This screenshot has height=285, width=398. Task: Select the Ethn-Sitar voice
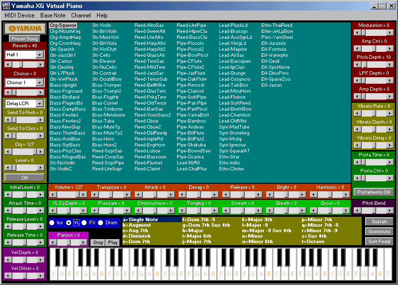pyautogui.click(x=229, y=157)
